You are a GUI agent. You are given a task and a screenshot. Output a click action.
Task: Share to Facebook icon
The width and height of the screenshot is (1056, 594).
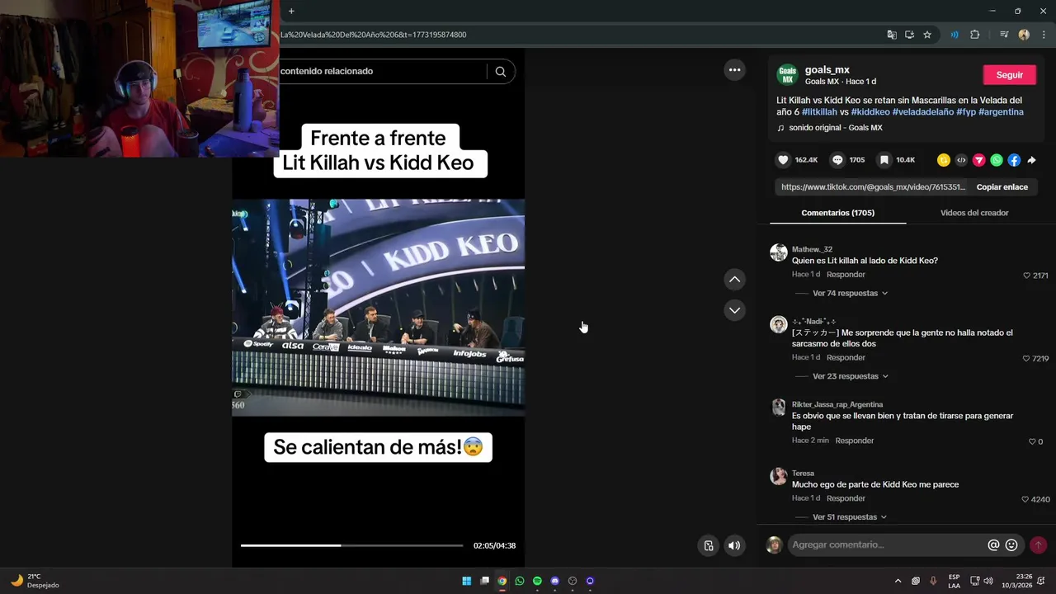click(1014, 160)
